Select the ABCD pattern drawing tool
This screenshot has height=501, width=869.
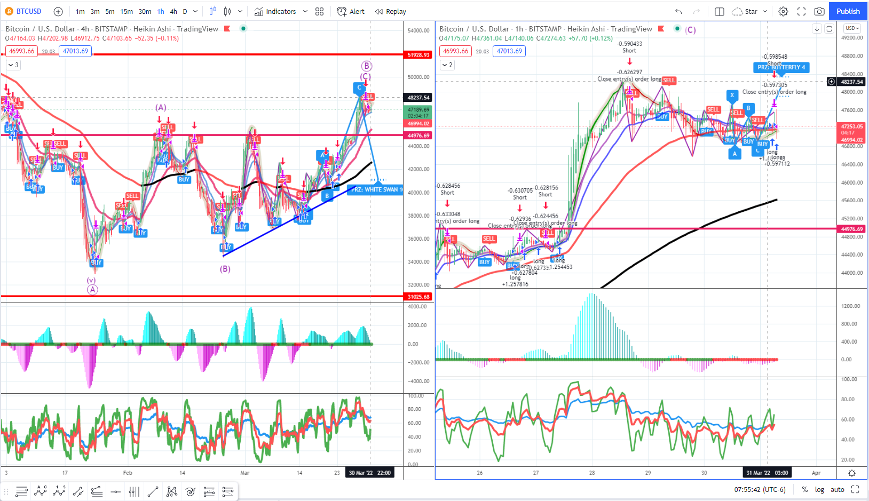(x=41, y=491)
